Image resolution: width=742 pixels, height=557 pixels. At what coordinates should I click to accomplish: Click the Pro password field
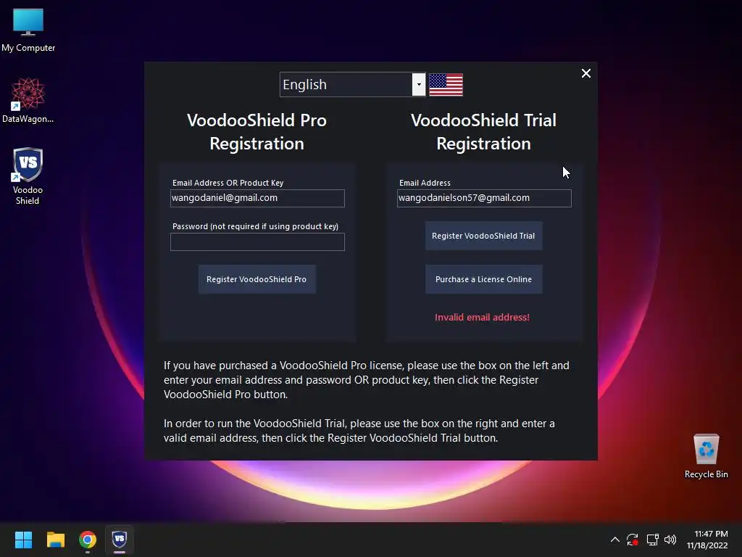(x=257, y=242)
